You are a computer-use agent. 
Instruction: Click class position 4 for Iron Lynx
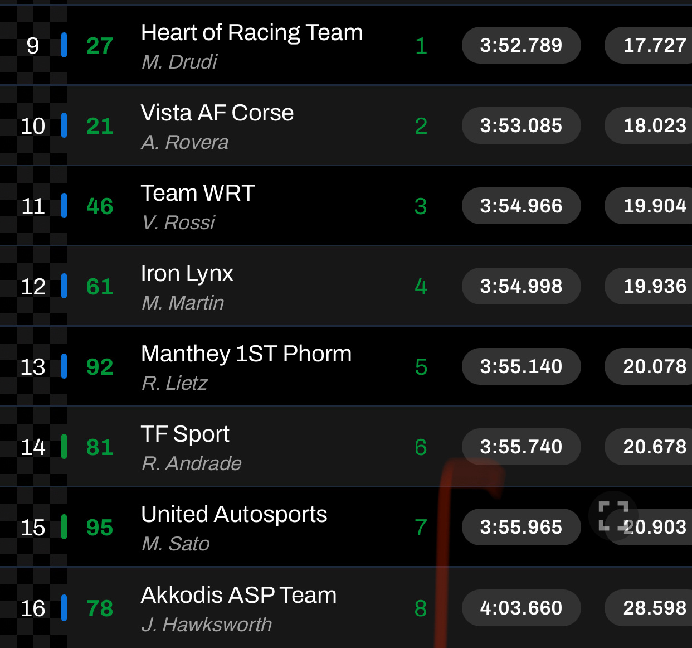tap(421, 287)
